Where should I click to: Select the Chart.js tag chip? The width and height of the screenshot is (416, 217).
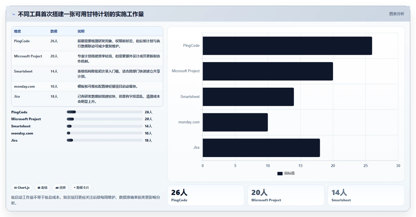point(22,188)
